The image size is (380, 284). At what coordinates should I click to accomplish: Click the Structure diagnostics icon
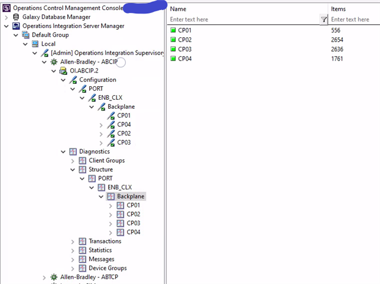pos(83,169)
